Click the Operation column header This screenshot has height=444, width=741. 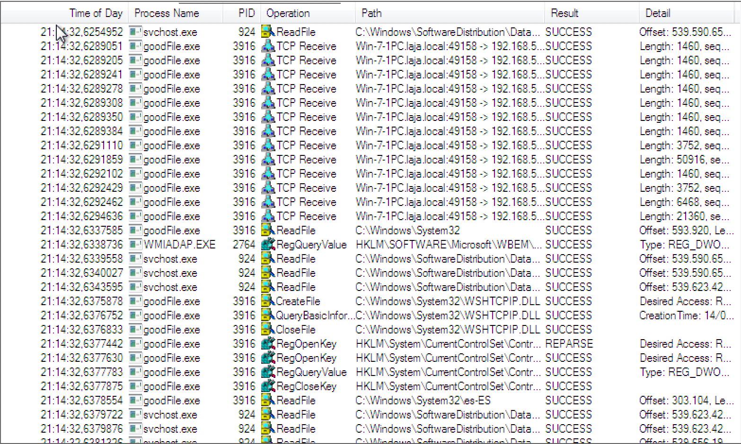click(288, 13)
